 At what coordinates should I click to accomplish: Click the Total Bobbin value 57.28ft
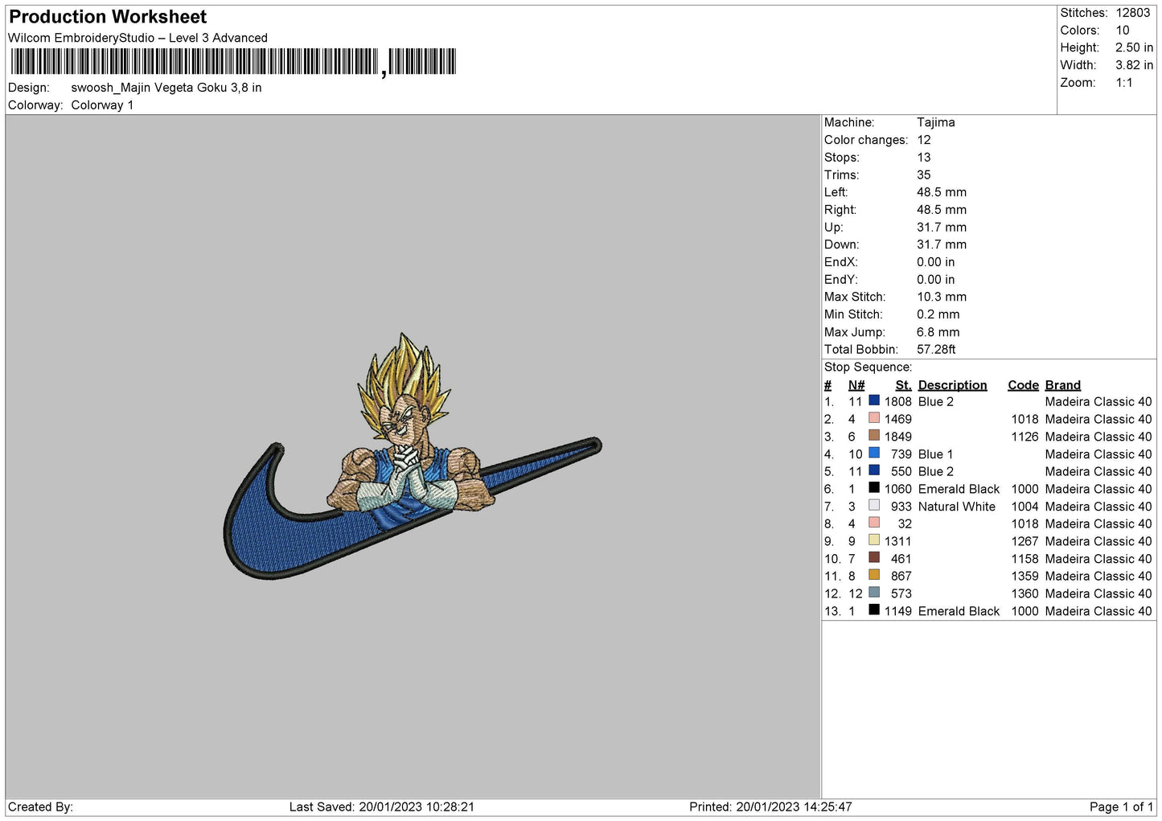point(937,349)
